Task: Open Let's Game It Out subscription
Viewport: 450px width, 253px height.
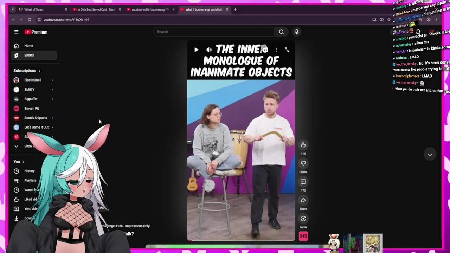Action: pos(34,128)
